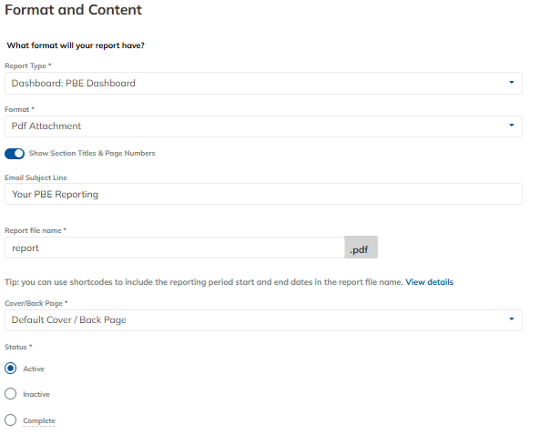
Task: Click the .pdf extension suffix box
Action: [x=361, y=247]
